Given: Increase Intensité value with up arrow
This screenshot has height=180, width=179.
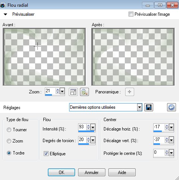Looking at the screenshot, I should click(88, 126).
